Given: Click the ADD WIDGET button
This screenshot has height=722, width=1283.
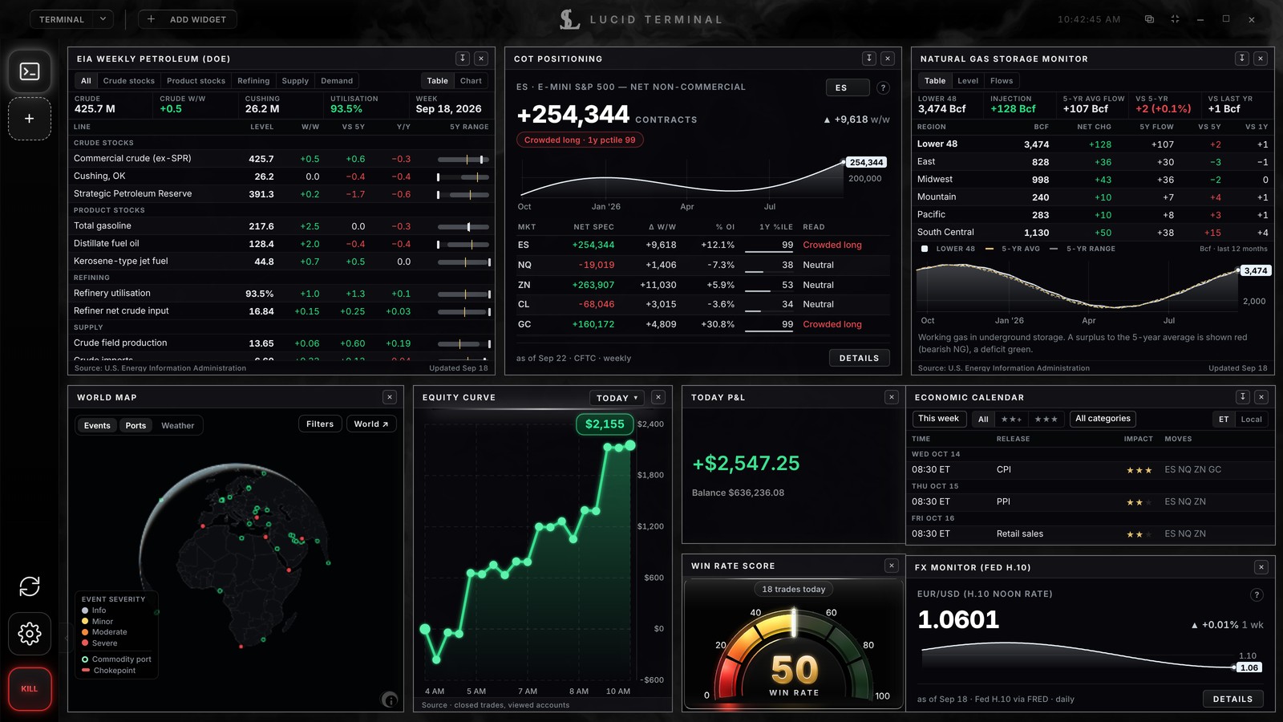Looking at the screenshot, I should click(188, 19).
